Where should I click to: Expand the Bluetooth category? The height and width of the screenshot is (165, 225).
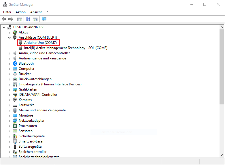tap(10, 64)
